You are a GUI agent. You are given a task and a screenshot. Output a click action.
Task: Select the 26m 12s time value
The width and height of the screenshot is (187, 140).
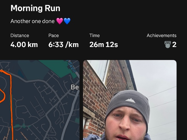coord(104,44)
